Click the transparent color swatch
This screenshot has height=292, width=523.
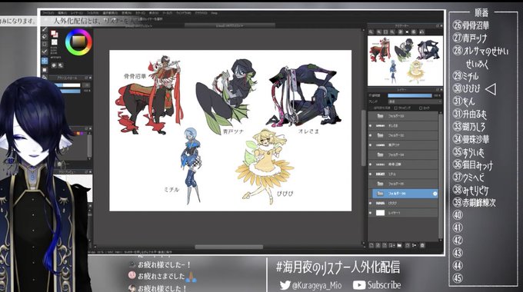click(54, 42)
